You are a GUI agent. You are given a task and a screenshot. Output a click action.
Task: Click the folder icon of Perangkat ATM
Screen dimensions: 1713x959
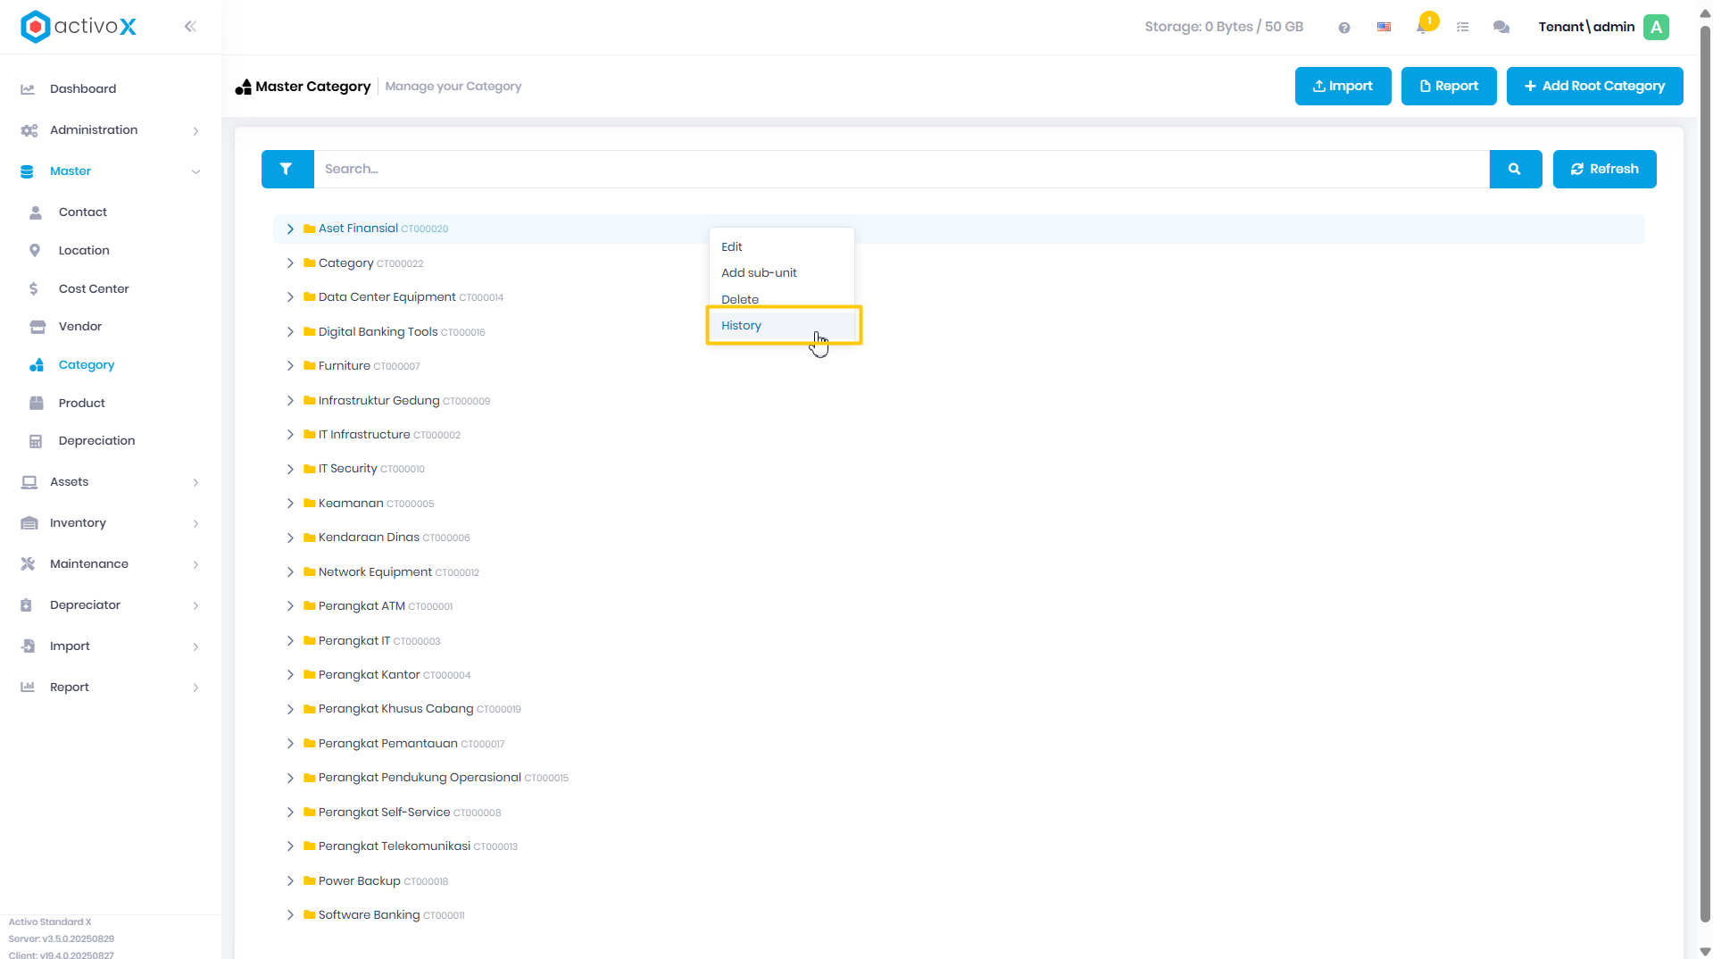pos(309,606)
